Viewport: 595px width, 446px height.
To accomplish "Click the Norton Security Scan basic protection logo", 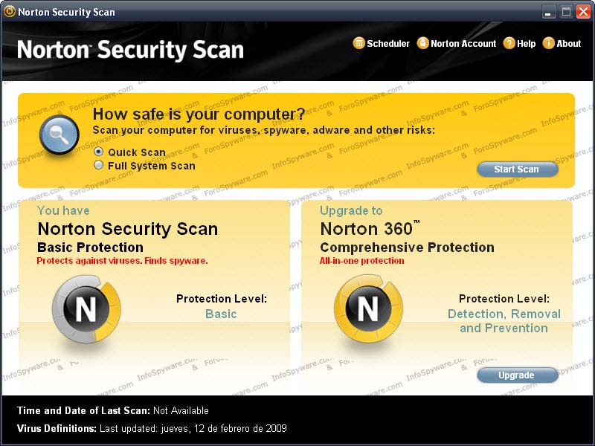I will [86, 309].
